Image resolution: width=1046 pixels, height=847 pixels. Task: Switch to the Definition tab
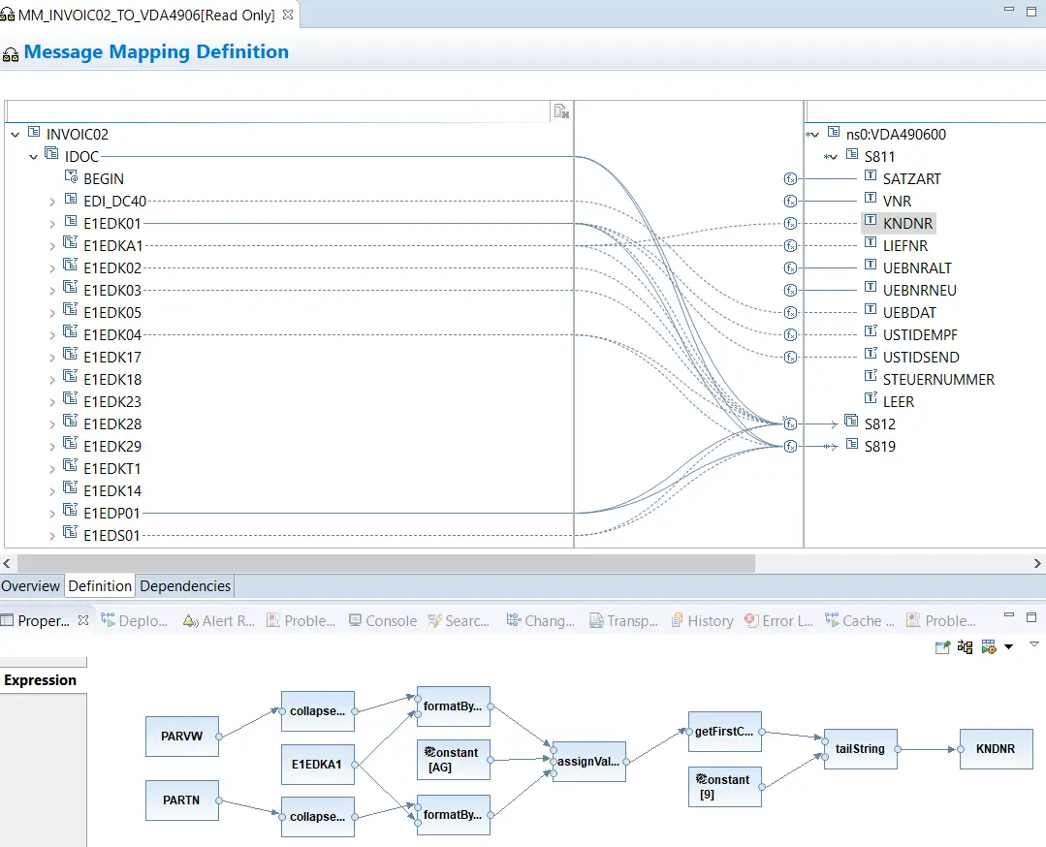point(100,586)
